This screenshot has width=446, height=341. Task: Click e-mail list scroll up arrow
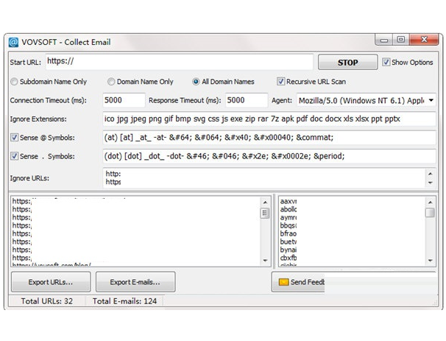click(x=430, y=202)
